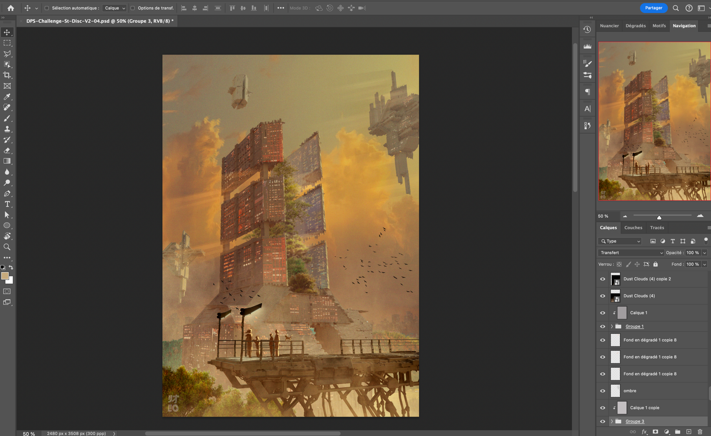This screenshot has height=436, width=711.
Task: Hide the Dust Clouds (4) layer
Action: (603, 296)
